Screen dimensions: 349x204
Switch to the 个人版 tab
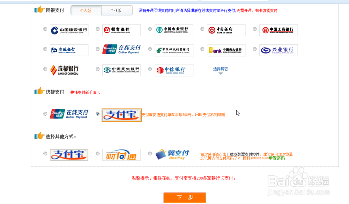[x=86, y=10]
